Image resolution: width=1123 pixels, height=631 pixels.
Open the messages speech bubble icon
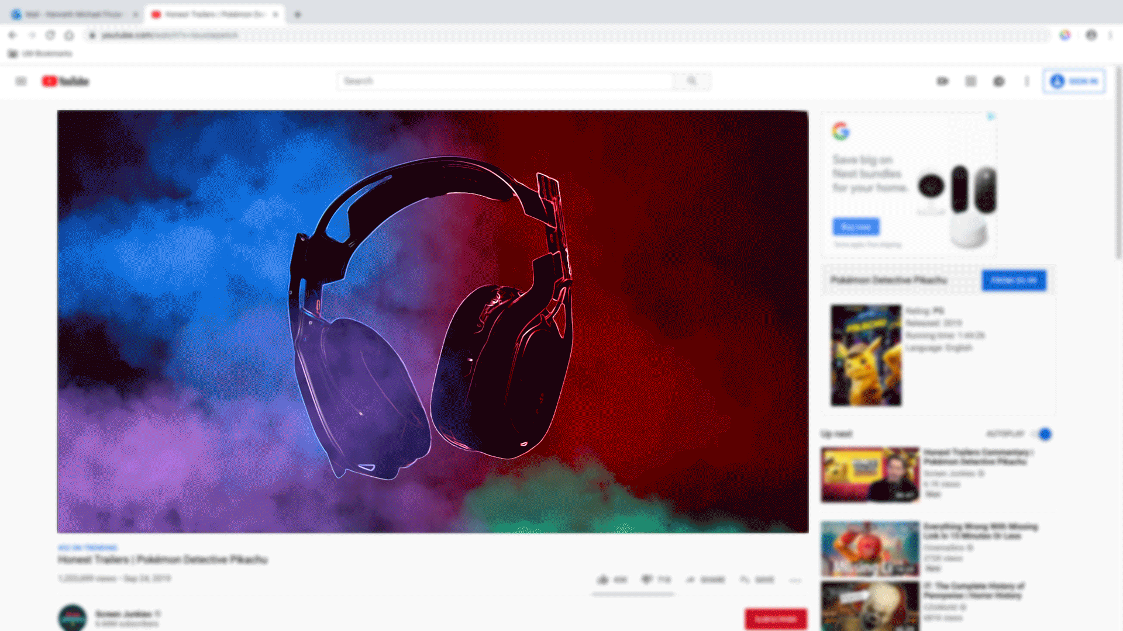pyautogui.click(x=999, y=81)
